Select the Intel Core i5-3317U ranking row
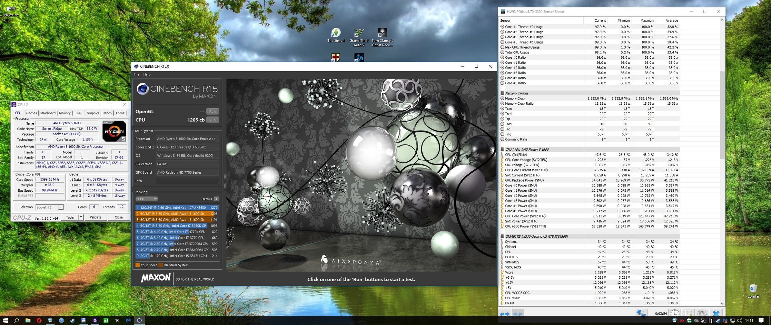 pyautogui.click(x=177, y=256)
